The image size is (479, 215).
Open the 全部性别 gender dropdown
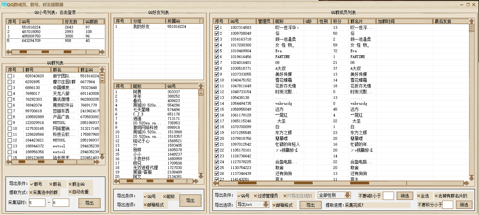pyautogui.click(x=346, y=195)
